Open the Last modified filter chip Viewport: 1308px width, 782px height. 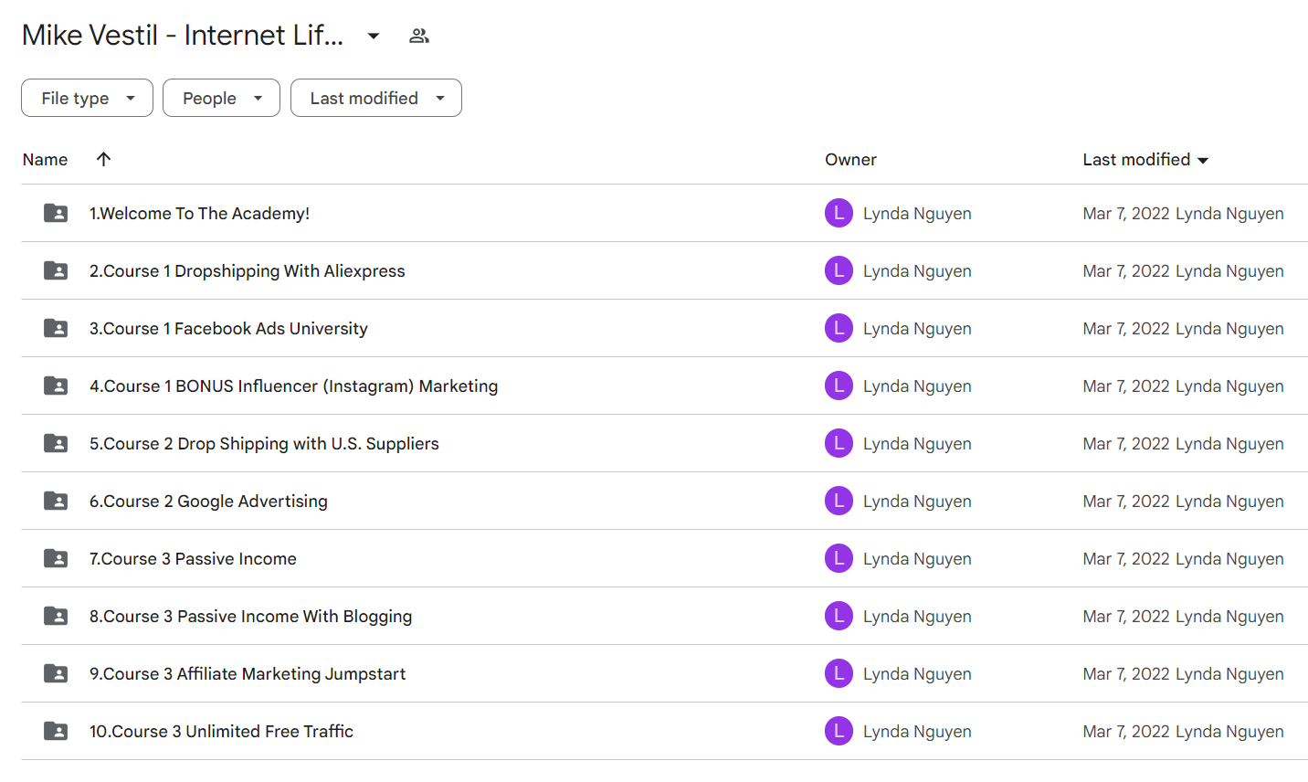tap(376, 98)
